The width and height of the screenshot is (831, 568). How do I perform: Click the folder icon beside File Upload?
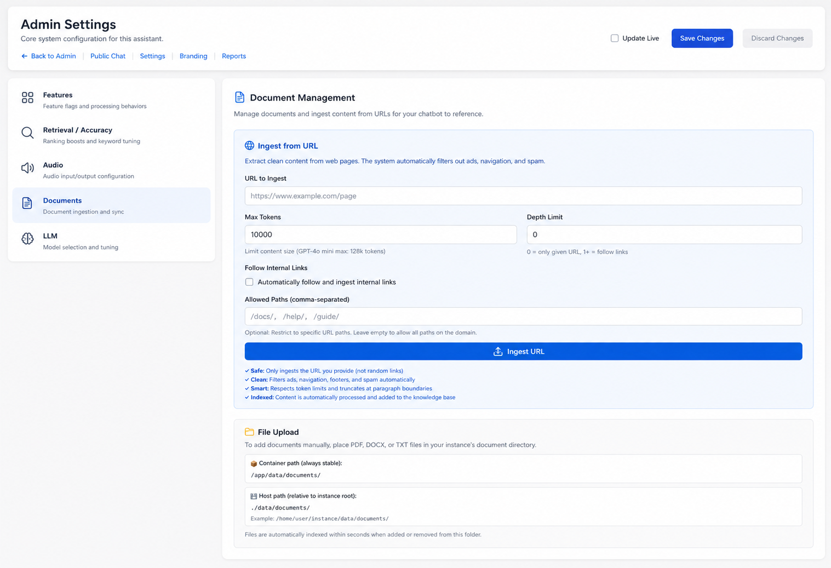point(249,432)
